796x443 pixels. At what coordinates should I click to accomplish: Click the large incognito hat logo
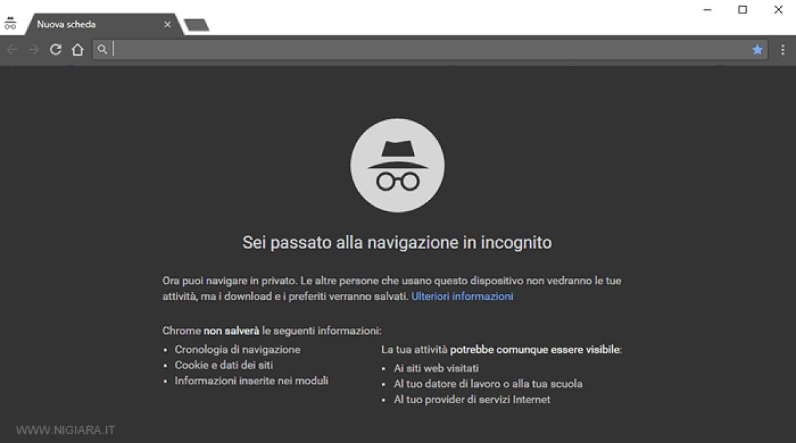click(397, 166)
